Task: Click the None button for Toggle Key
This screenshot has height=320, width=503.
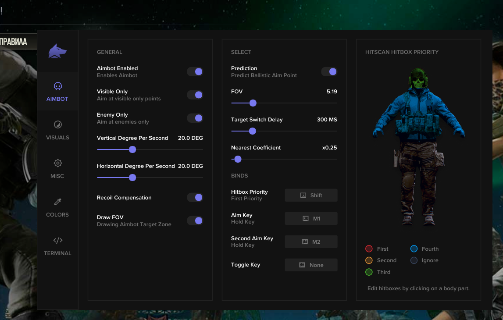Action: (311, 265)
